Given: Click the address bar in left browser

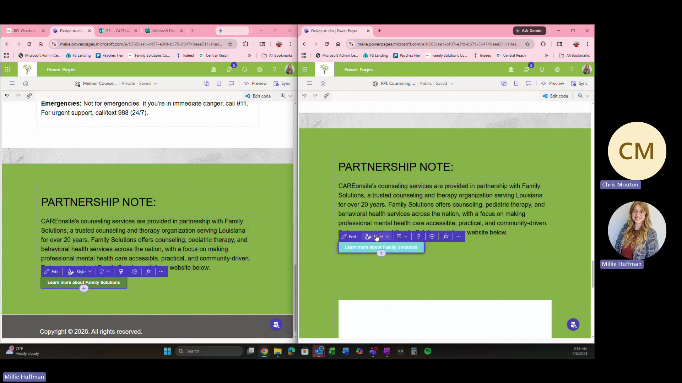Looking at the screenshot, I should click(141, 44).
